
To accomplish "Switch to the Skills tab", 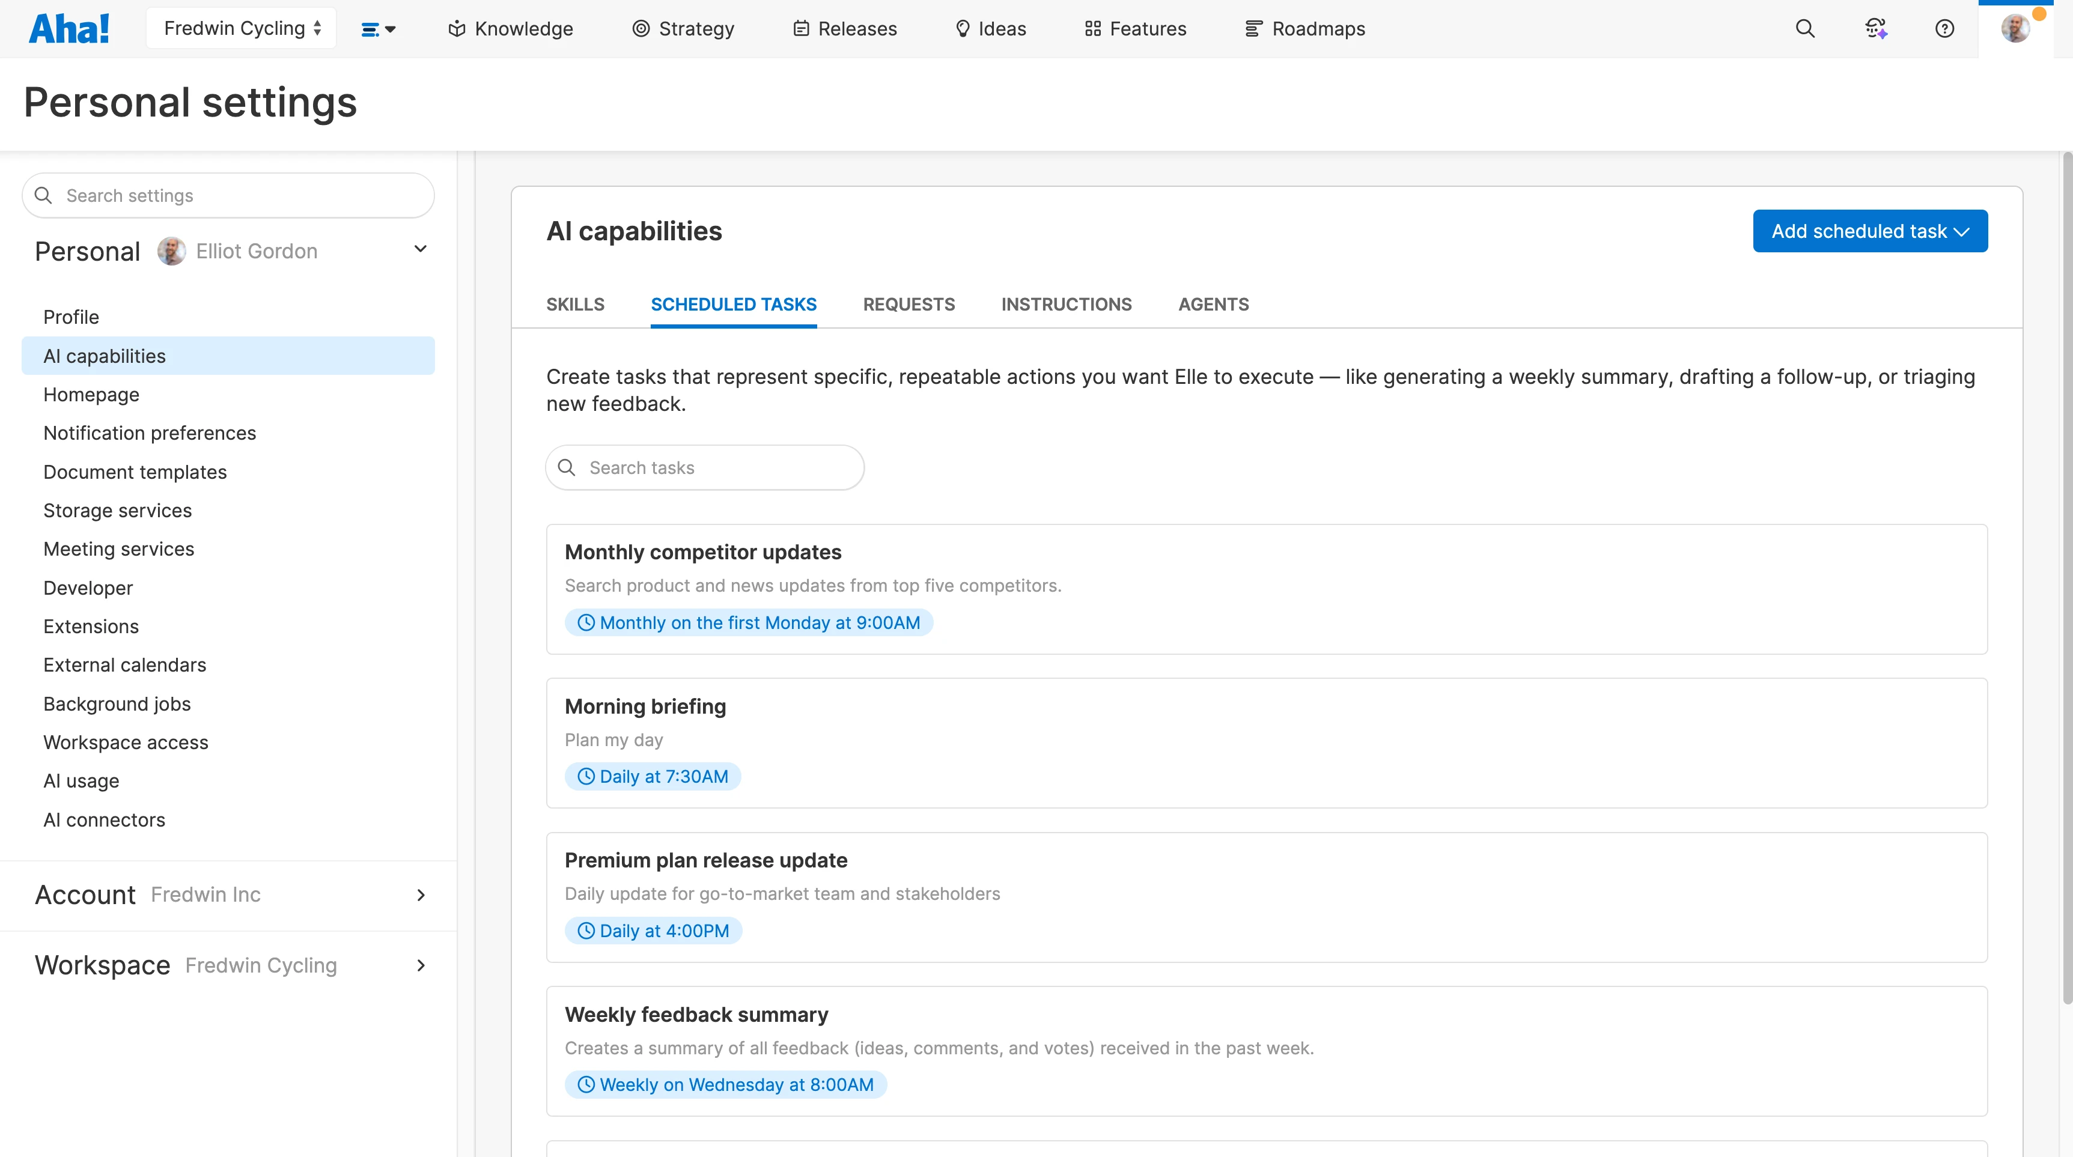I will pyautogui.click(x=576, y=304).
